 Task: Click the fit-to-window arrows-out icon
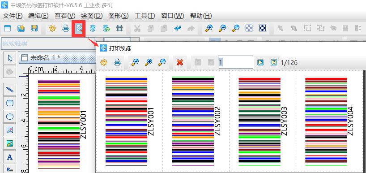[x=249, y=29]
